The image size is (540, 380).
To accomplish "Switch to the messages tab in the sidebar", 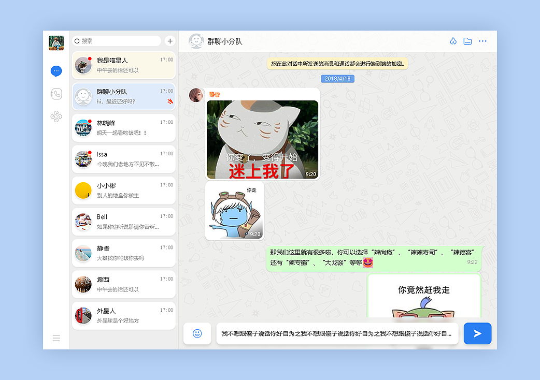I will point(56,71).
